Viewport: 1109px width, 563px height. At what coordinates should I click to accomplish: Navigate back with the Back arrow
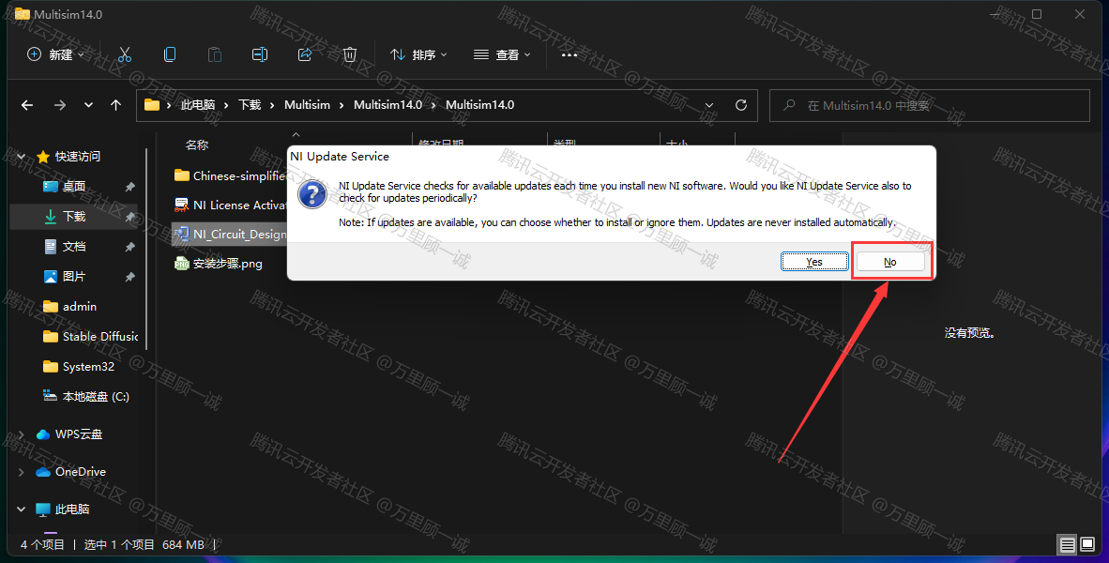pos(27,105)
